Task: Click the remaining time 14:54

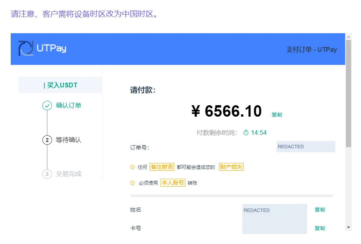Action: [x=259, y=132]
